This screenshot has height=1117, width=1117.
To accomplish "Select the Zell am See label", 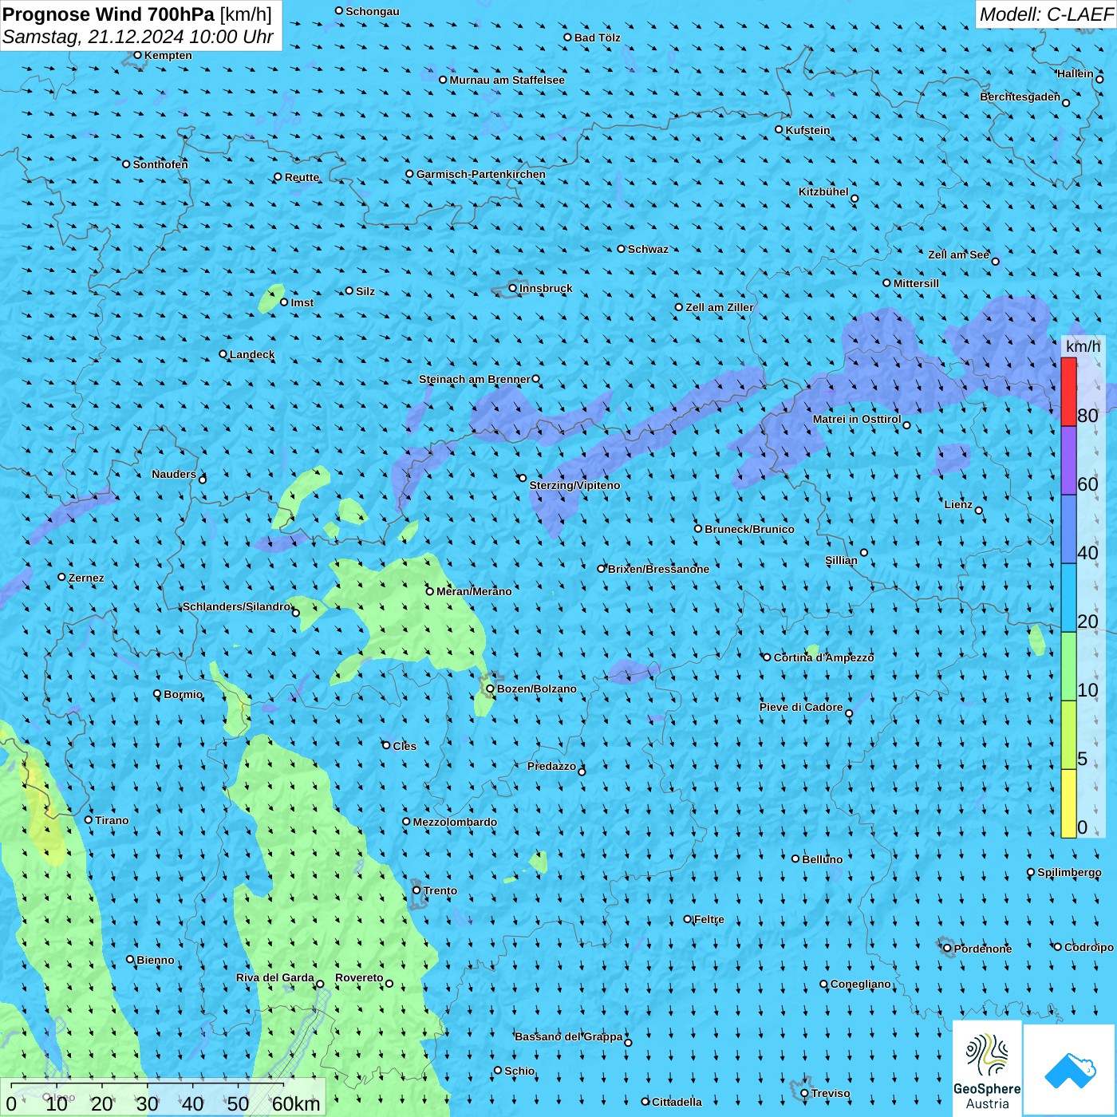I will 958,255.
